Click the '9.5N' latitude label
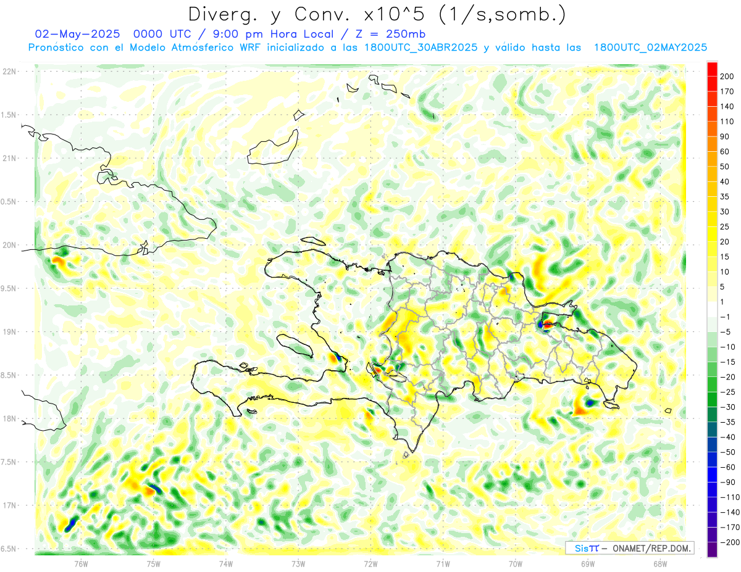 point(8,288)
